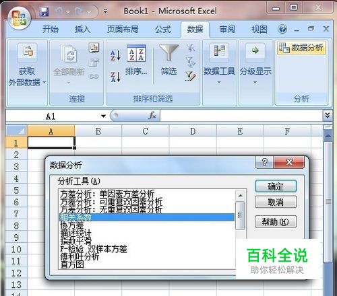Expand the 全部刷新 dropdown arrow
The image size is (337, 296).
(69, 83)
